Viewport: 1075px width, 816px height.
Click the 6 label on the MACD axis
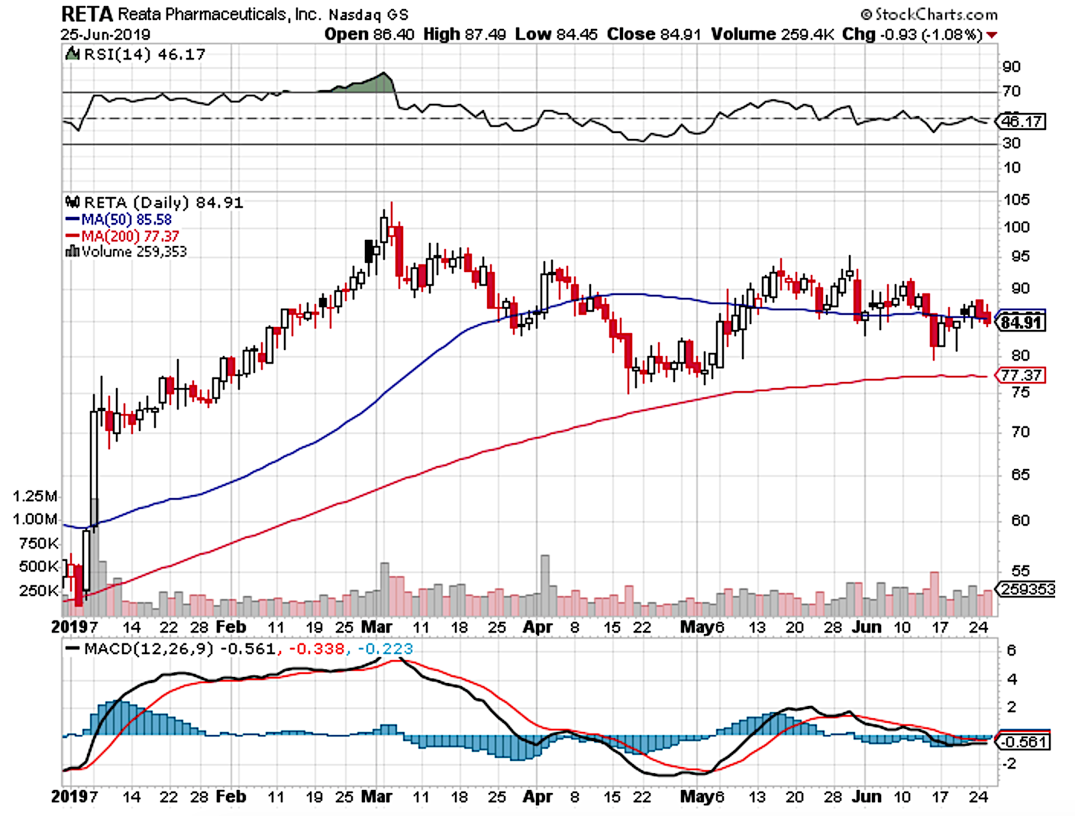(1012, 650)
